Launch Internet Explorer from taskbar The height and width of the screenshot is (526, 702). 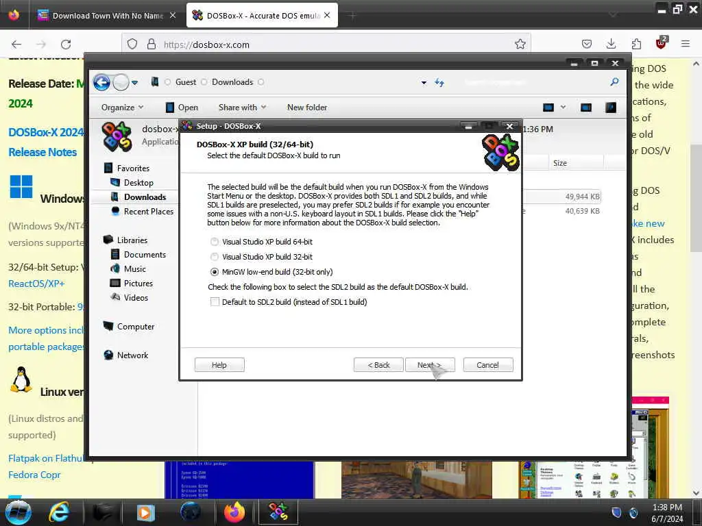(x=59, y=512)
